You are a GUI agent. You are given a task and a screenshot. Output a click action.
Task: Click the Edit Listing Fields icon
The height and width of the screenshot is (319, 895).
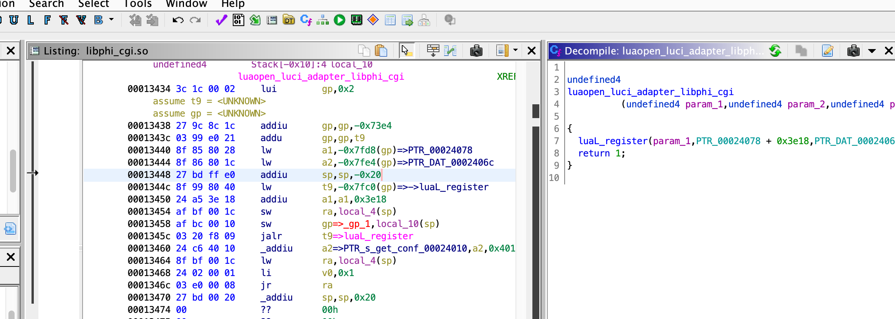433,51
